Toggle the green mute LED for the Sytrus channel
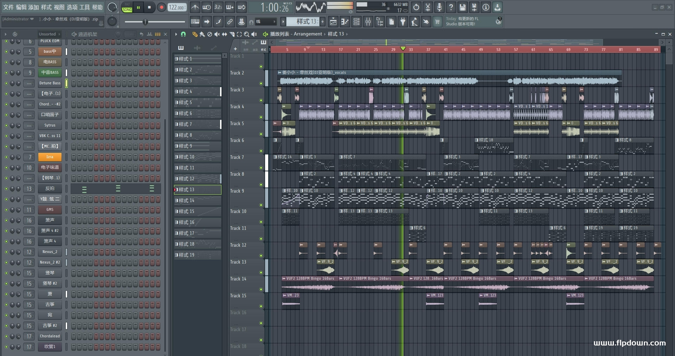The image size is (675, 356). [6, 125]
